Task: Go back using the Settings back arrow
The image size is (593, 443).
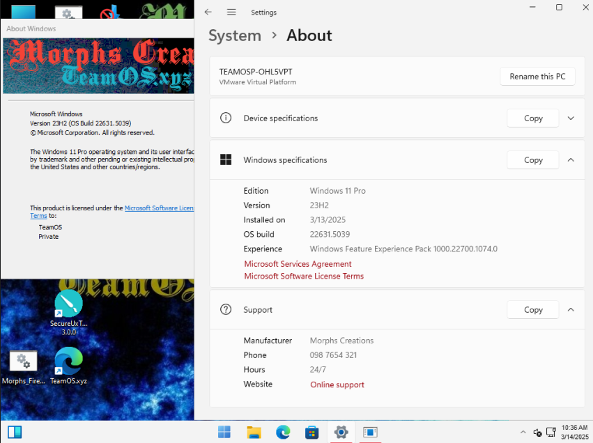Action: click(208, 12)
